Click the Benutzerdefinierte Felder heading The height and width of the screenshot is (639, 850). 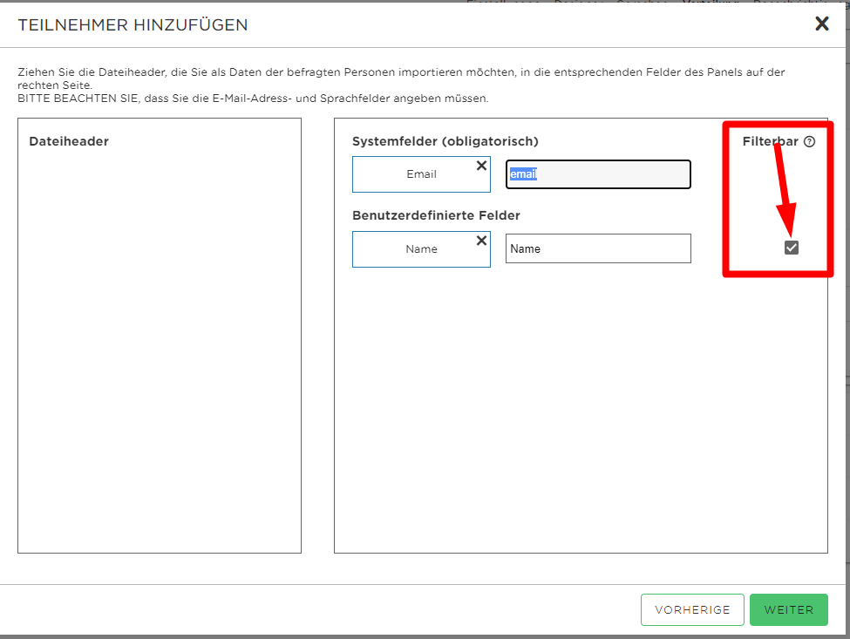coord(437,215)
